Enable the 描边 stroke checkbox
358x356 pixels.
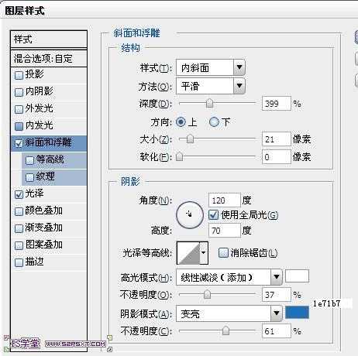point(19,262)
